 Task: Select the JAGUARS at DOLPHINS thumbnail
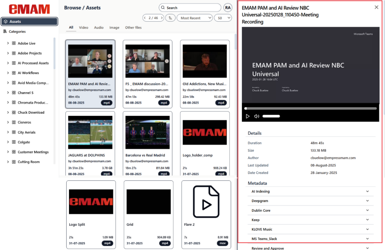90,132
